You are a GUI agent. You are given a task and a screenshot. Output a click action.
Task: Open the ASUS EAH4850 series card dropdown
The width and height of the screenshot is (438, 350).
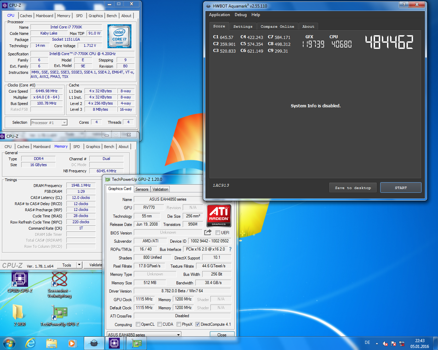tap(144, 335)
